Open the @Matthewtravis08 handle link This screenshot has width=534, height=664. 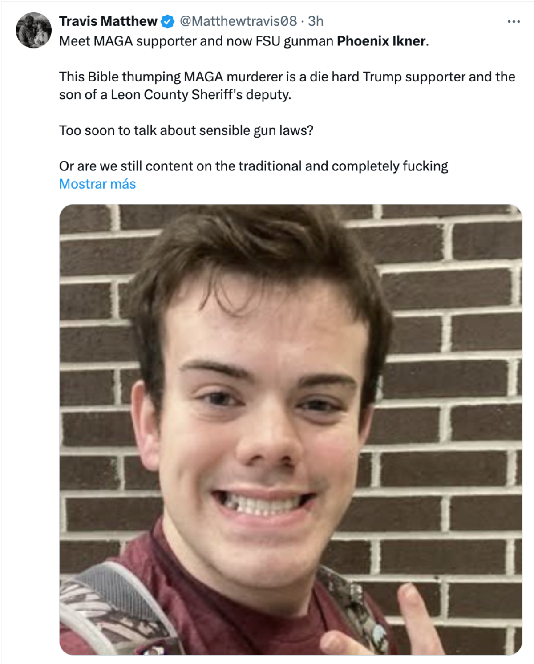pyautogui.click(x=238, y=21)
